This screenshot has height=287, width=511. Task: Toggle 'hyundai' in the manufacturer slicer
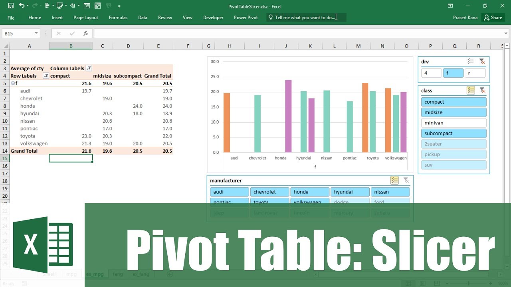tap(350, 192)
